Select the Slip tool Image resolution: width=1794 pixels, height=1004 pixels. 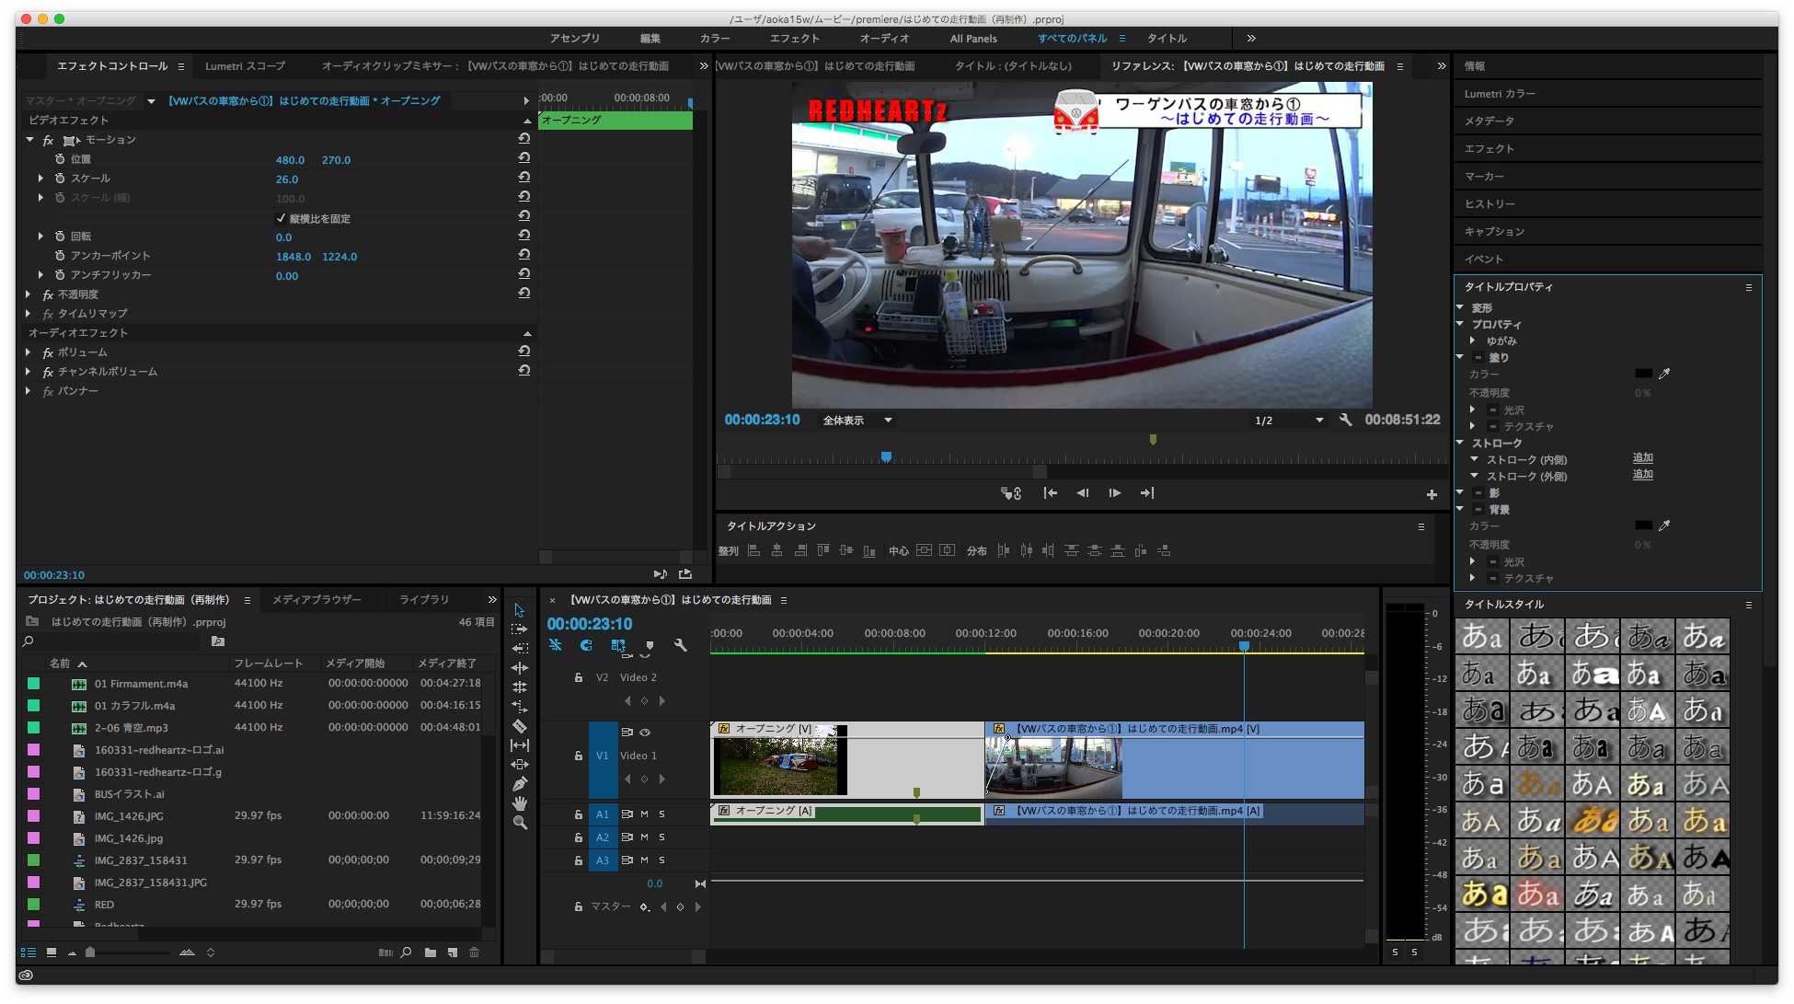(x=520, y=745)
